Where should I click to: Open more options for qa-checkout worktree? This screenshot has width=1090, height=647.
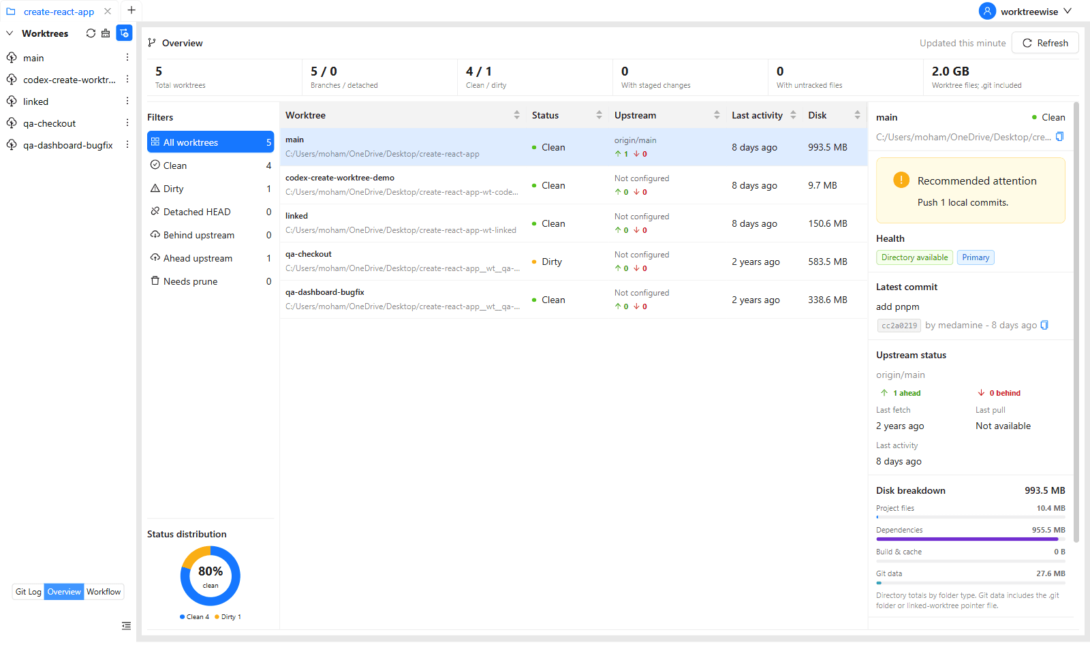[127, 123]
